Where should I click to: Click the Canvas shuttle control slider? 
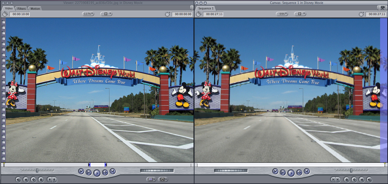(x=351, y=170)
